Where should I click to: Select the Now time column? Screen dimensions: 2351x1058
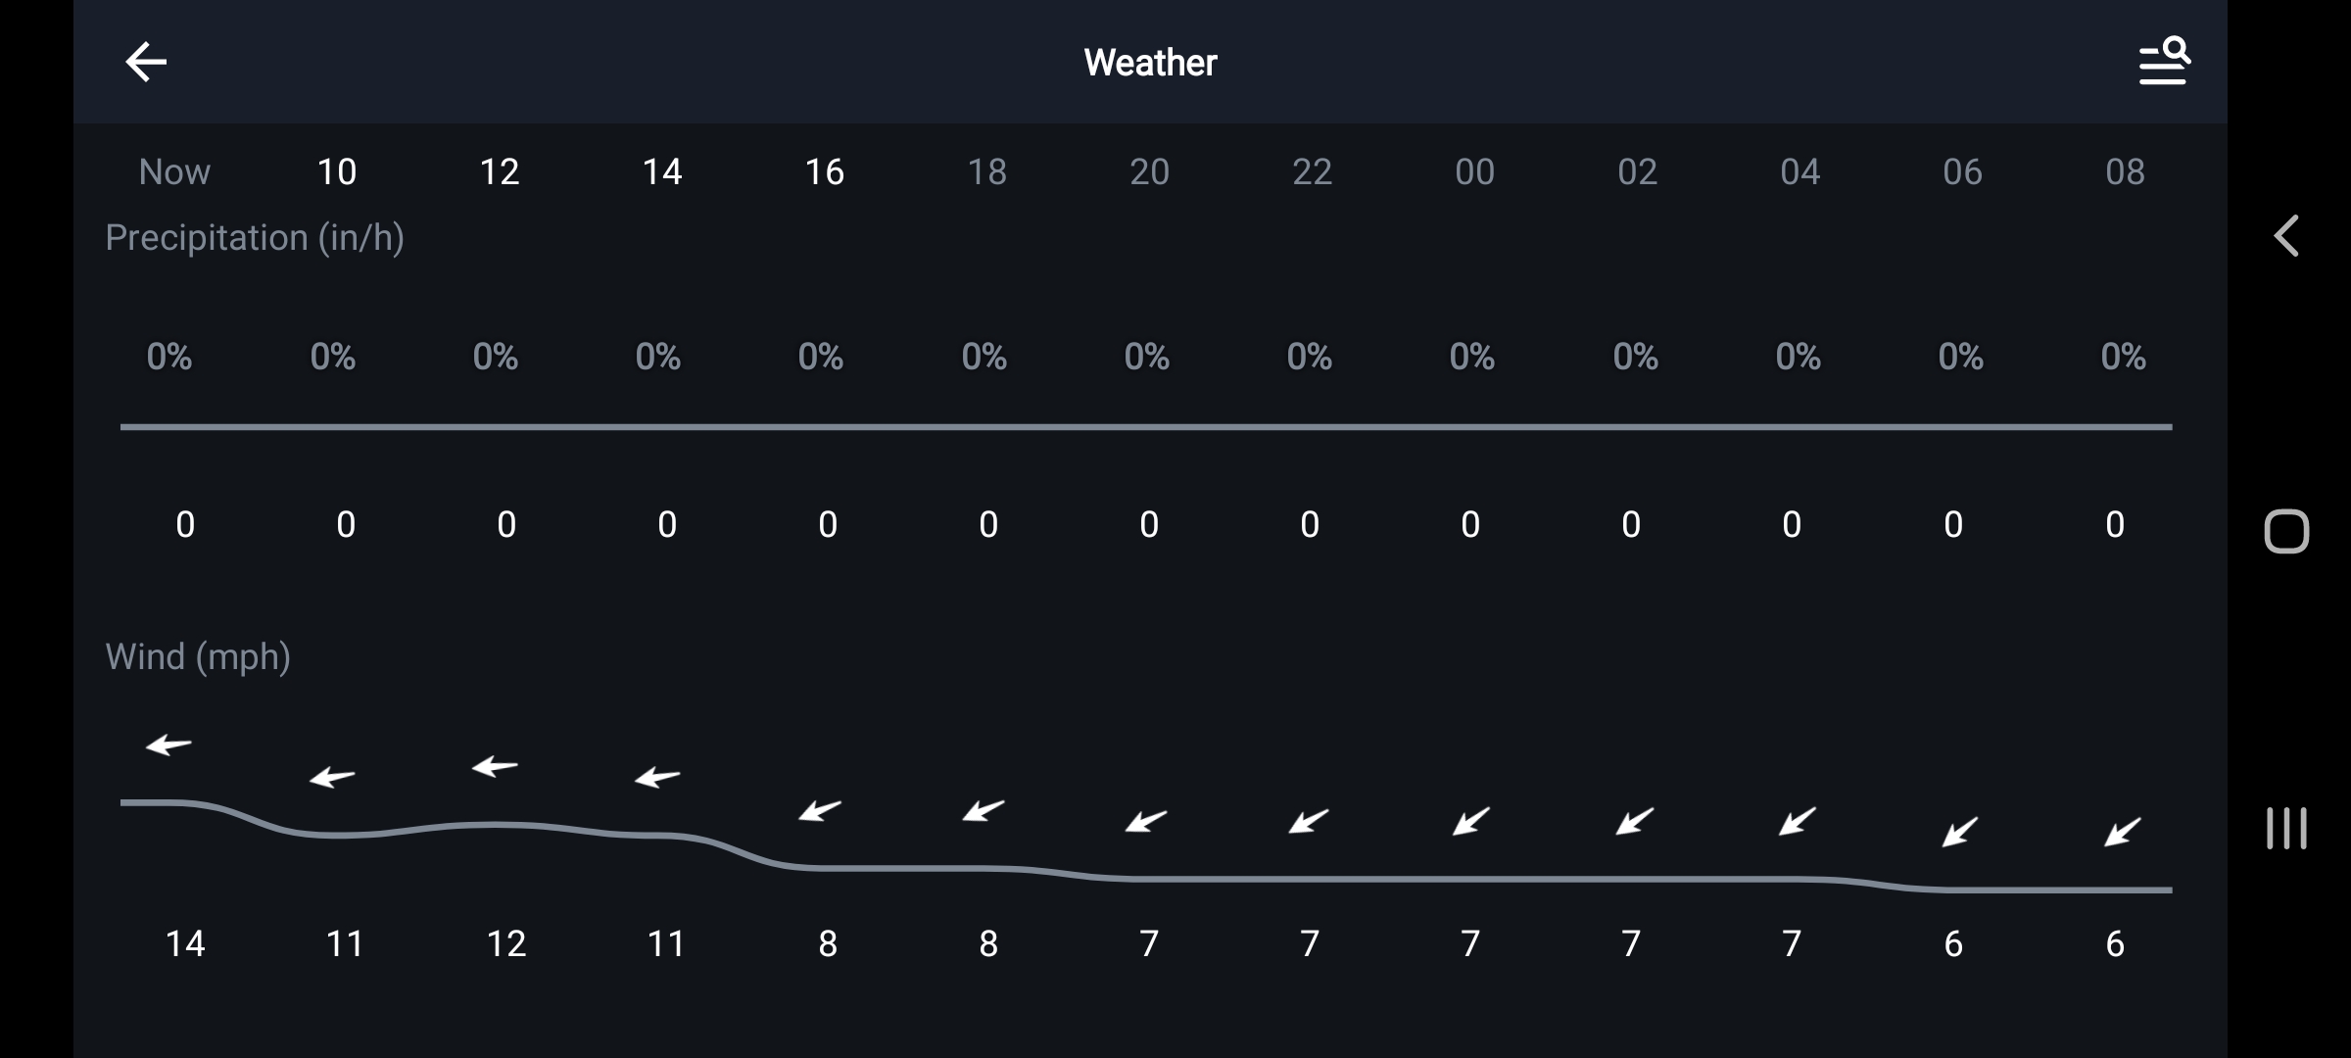pos(174,172)
